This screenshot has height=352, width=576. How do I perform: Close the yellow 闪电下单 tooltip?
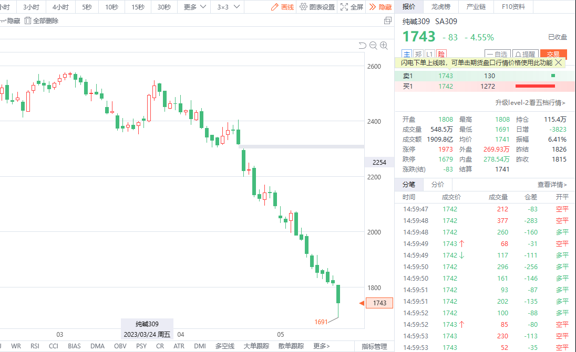coord(558,62)
